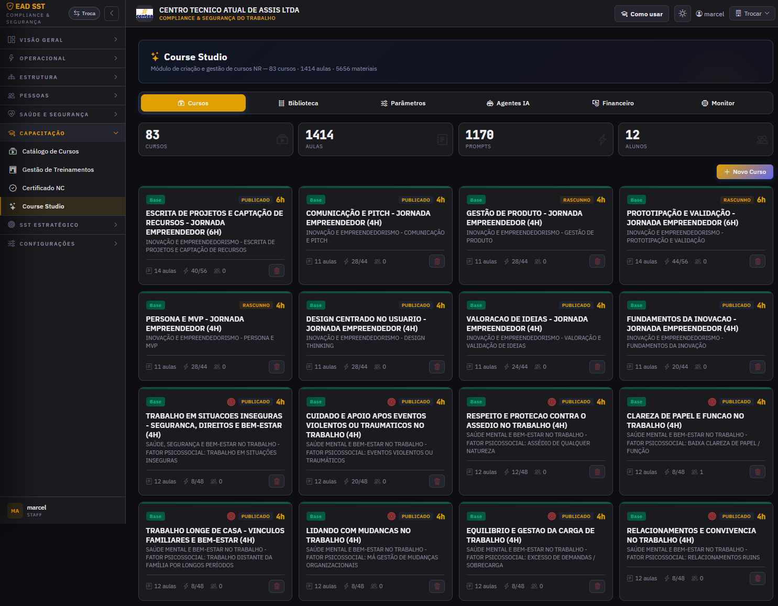The height and width of the screenshot is (606, 778).
Task: Expand the Pessoas sidebar section
Action: point(62,95)
